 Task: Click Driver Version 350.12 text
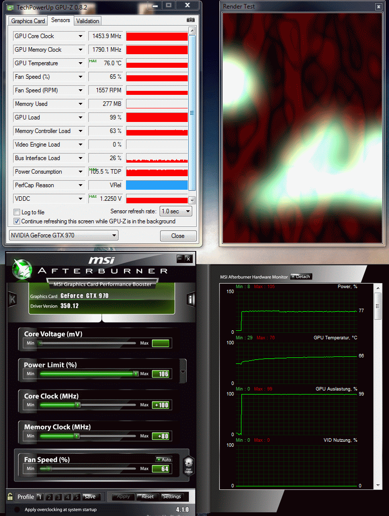[x=55, y=306]
